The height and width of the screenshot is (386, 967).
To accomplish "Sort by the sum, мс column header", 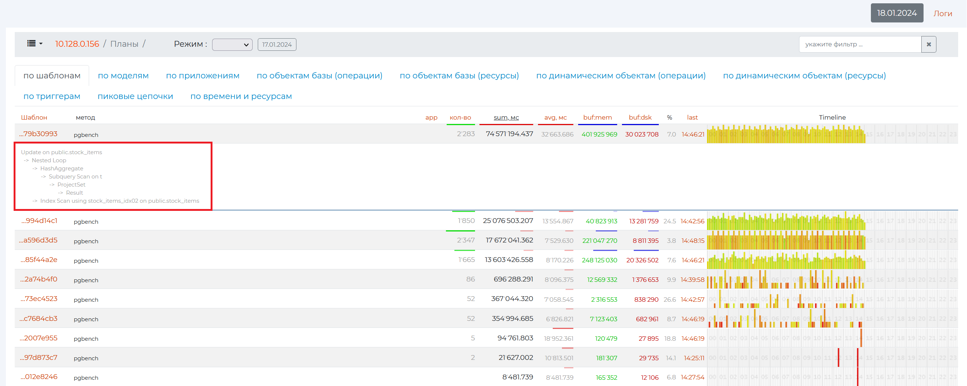I will tap(506, 117).
